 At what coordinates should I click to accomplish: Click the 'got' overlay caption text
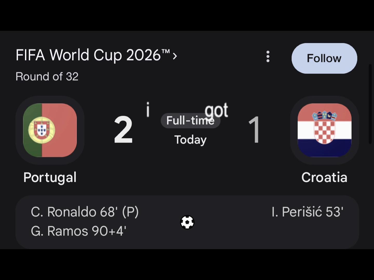point(216,110)
